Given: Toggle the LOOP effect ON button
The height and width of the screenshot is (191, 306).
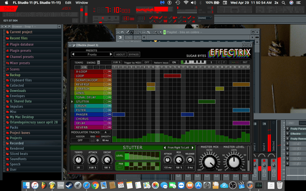Looking at the screenshot, I should [x=109, y=76].
